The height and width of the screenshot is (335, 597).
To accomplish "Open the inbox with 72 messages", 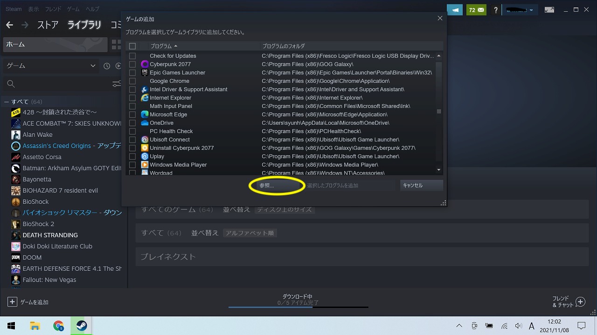I will [x=476, y=10].
